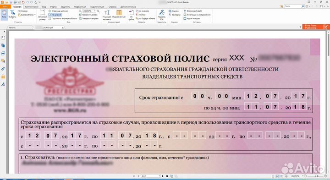Click the Save quick access icon
The width and height of the screenshot is (330, 180).
(11, 2)
